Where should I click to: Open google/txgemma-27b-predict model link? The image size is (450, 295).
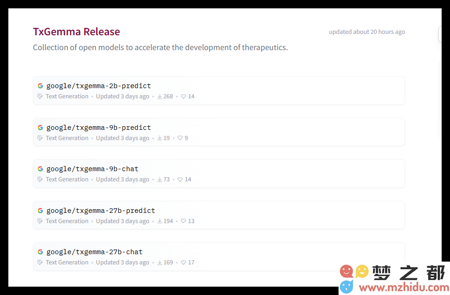click(x=100, y=211)
